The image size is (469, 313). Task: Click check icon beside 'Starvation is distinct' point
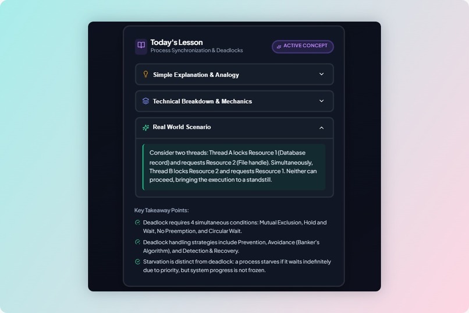tap(137, 262)
